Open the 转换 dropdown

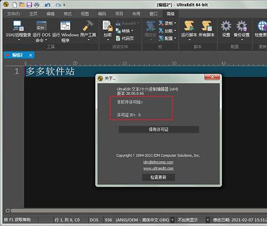pos(125,31)
